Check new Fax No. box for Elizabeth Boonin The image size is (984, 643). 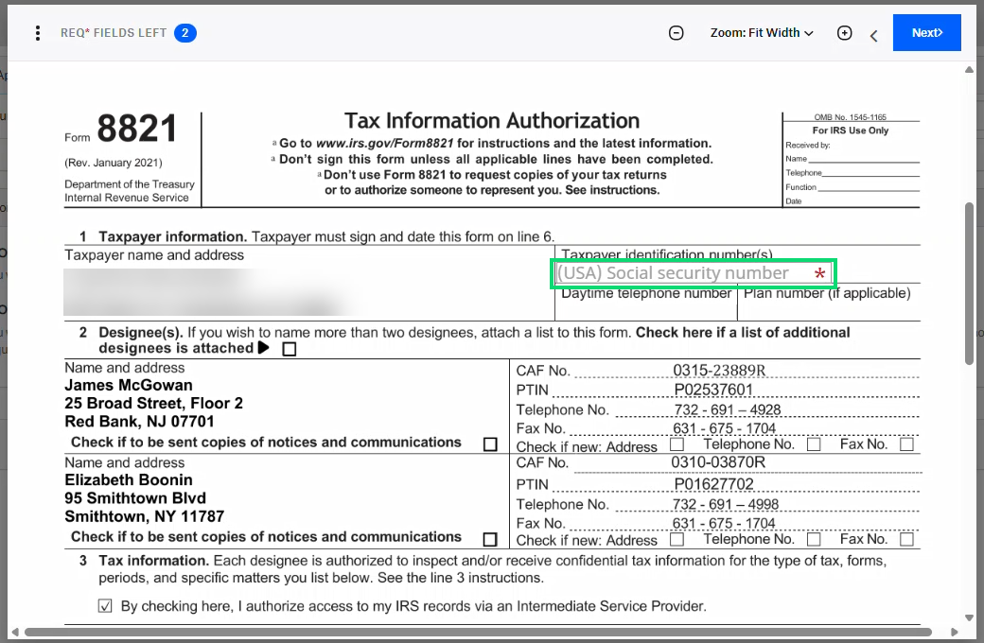tap(905, 538)
